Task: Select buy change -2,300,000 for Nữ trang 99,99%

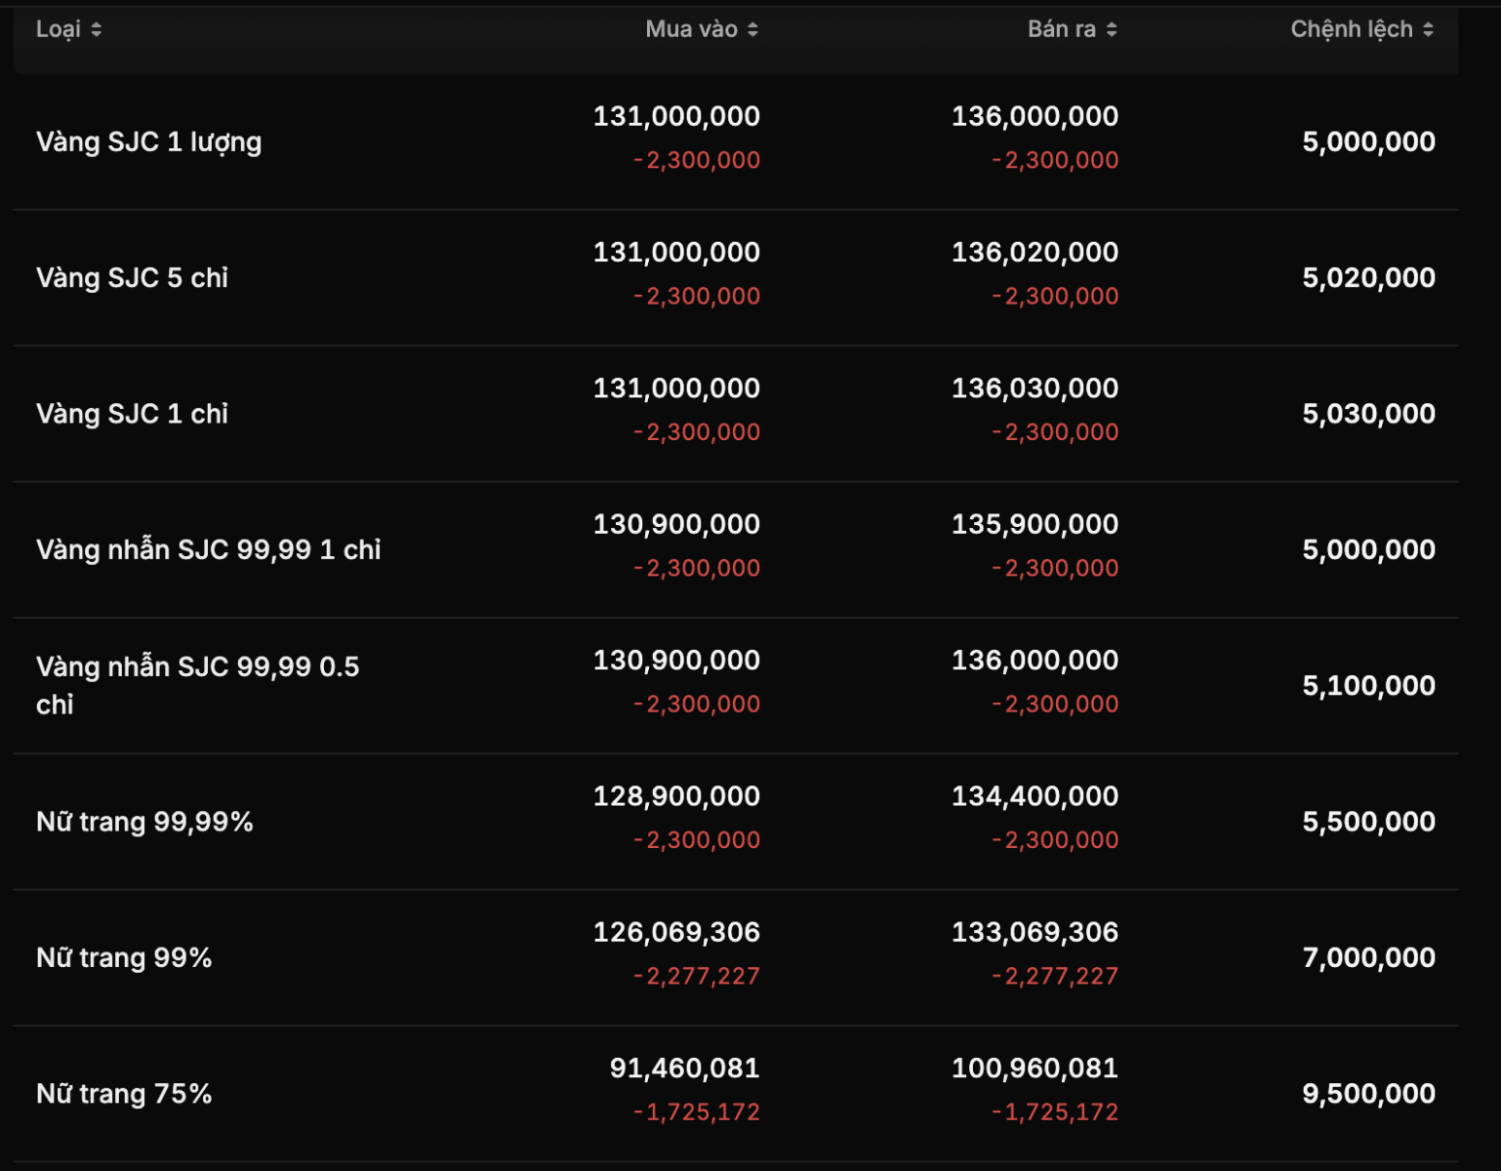Action: [697, 839]
